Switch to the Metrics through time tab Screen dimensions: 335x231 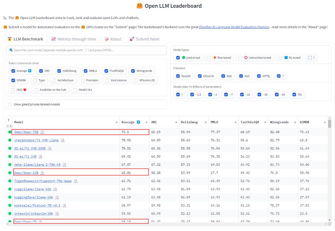coord(73,39)
